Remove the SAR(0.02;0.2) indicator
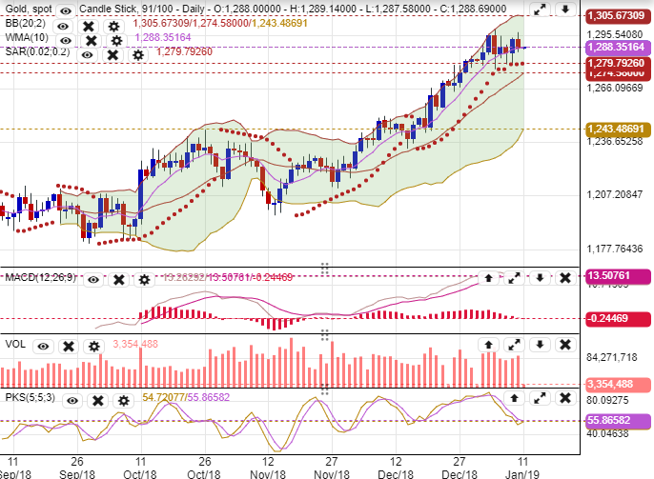Viewport: 654px width, 479px height. pyautogui.click(x=112, y=55)
